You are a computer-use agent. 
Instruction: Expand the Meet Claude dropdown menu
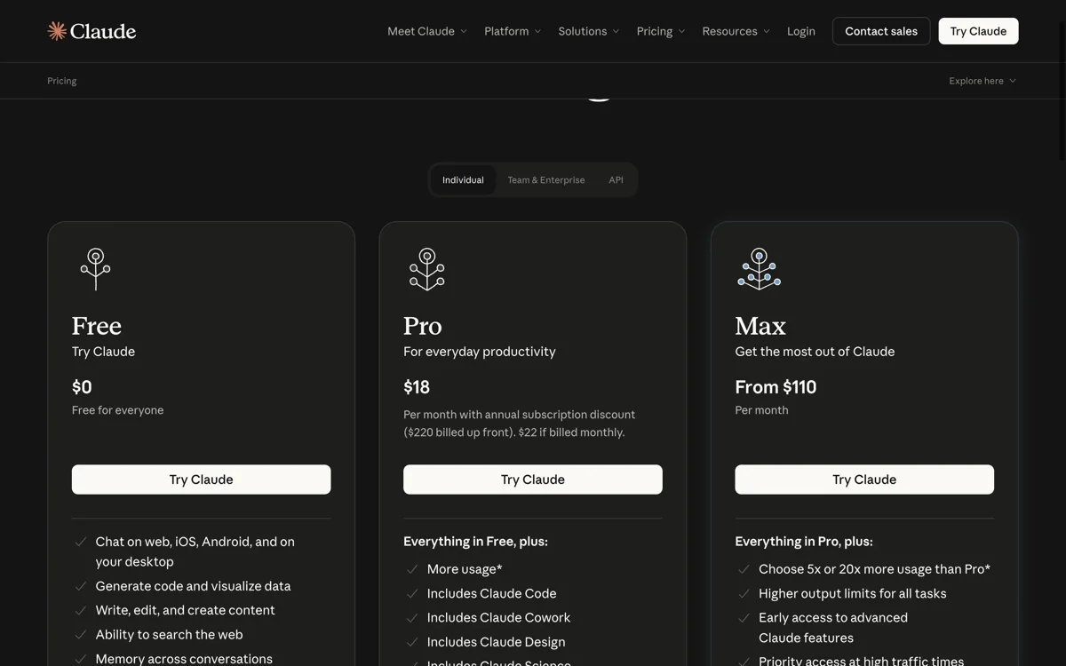pos(427,31)
